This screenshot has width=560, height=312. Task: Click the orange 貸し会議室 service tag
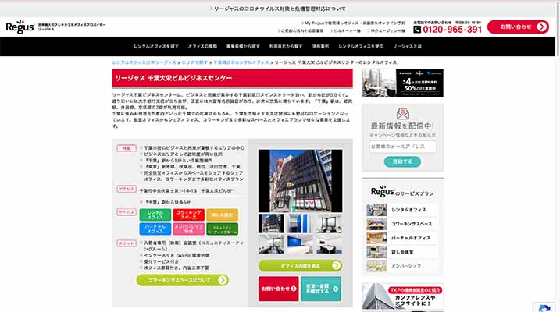(222, 214)
